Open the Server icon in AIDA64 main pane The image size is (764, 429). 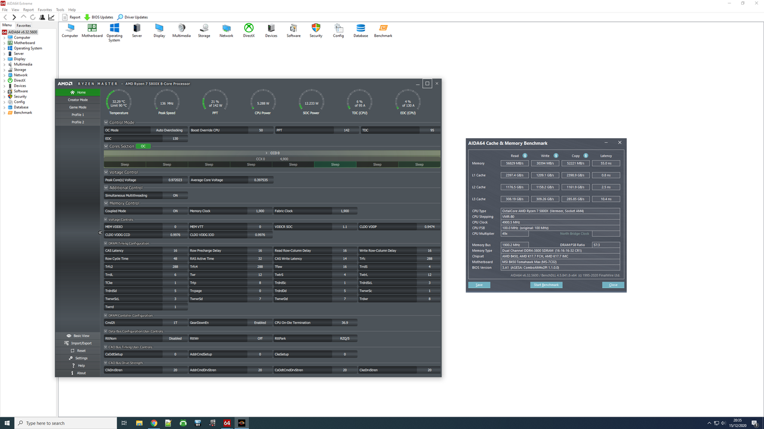(137, 28)
